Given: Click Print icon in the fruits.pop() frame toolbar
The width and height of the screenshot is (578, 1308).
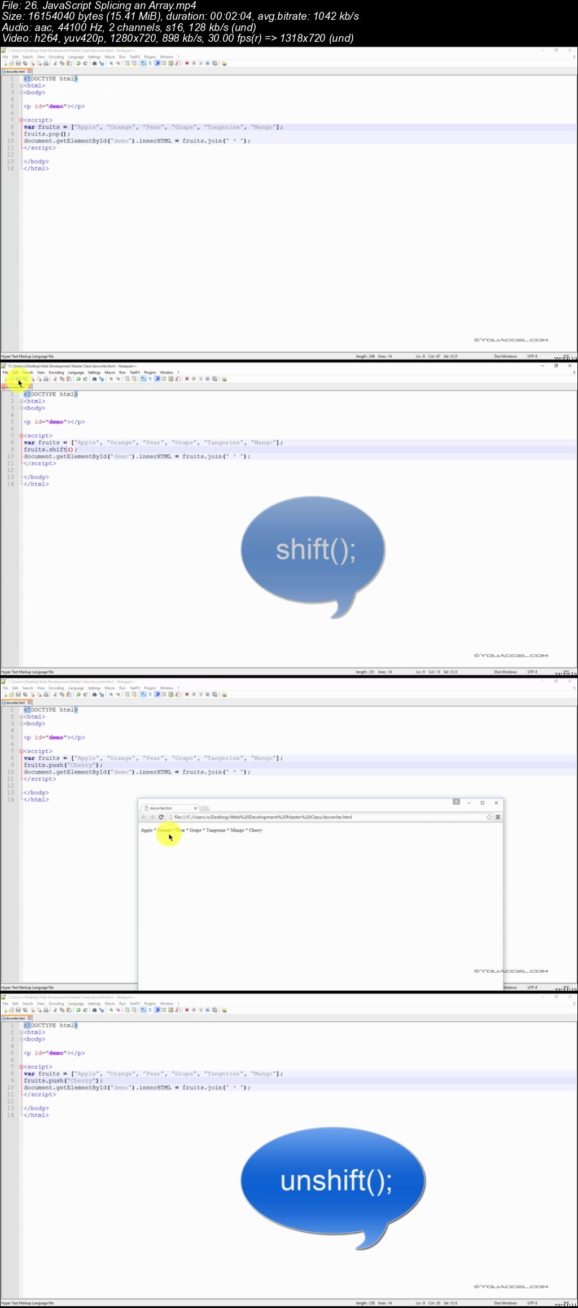Looking at the screenshot, I should 46,63.
